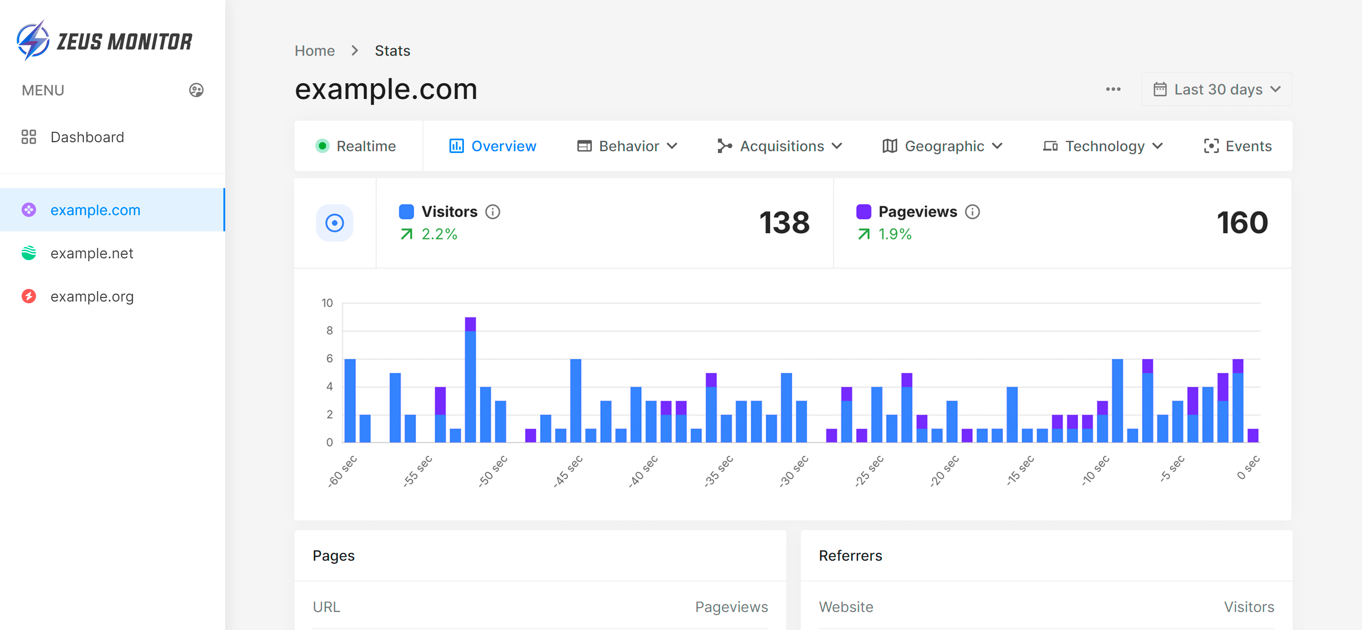
Task: Click the URL column header
Action: click(x=326, y=607)
